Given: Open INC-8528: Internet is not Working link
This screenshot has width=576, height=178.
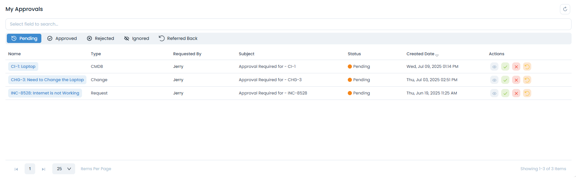Looking at the screenshot, I should point(45,93).
